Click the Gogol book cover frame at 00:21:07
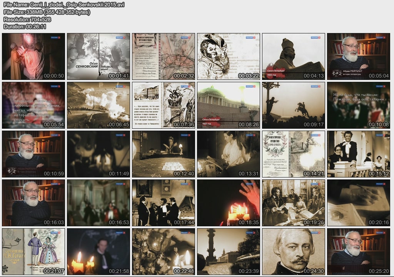Viewport: 394px width, 277px height. click(33, 252)
